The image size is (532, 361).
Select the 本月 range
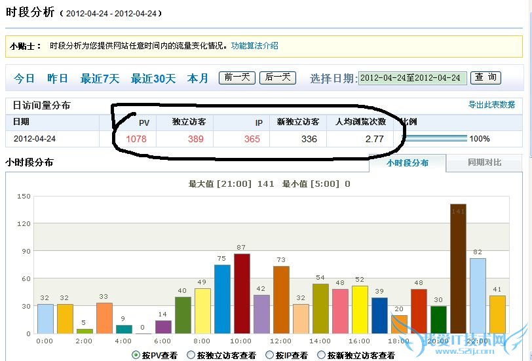pyautogui.click(x=197, y=79)
